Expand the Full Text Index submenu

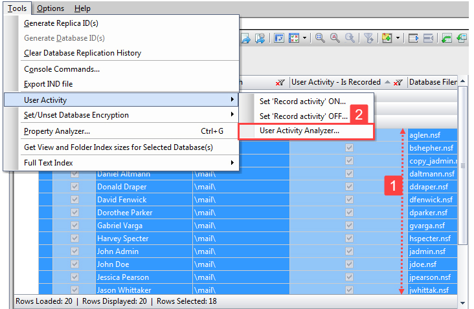pyautogui.click(x=232, y=163)
